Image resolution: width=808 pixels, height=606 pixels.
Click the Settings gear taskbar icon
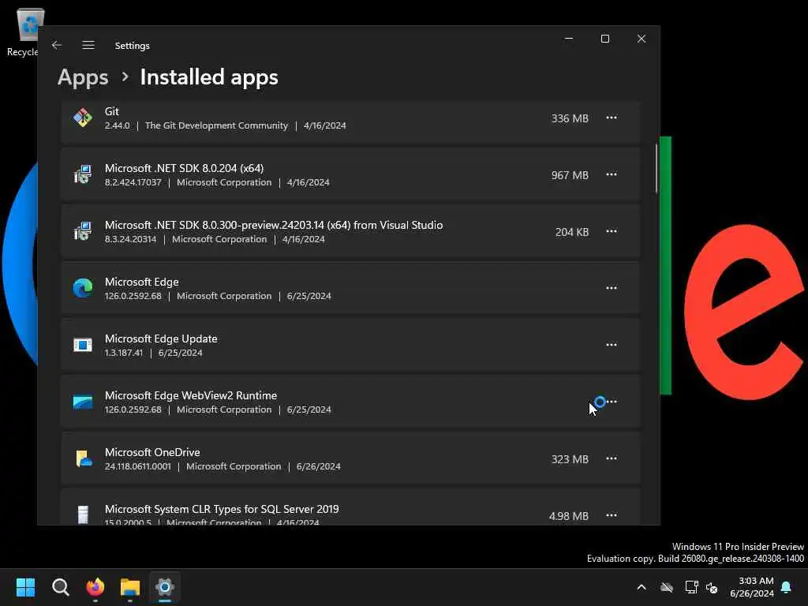click(x=165, y=587)
